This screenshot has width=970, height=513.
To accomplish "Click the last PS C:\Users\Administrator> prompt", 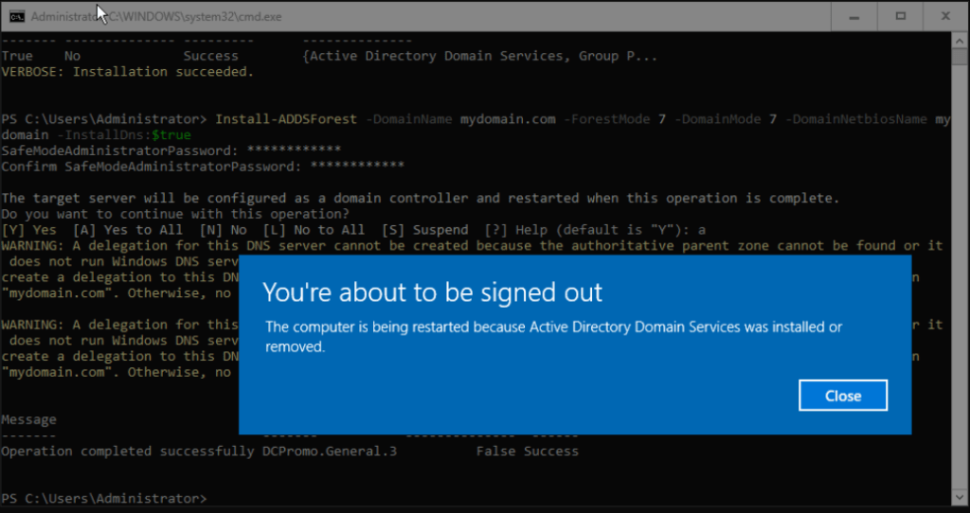I will click(103, 498).
